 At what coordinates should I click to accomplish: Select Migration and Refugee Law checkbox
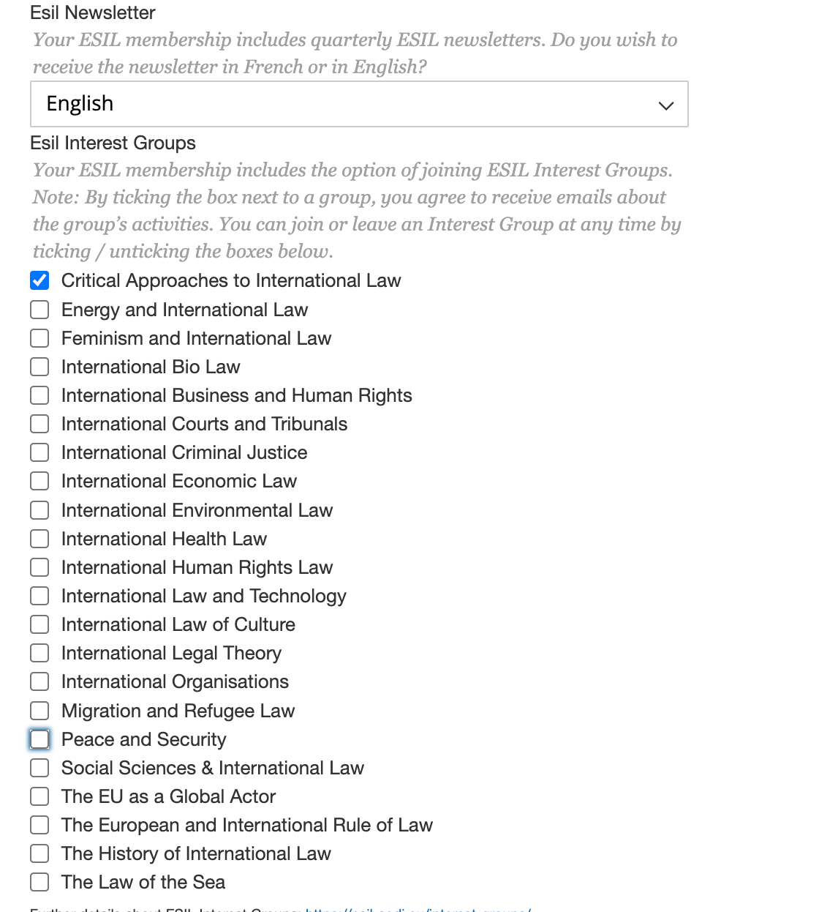(x=39, y=711)
